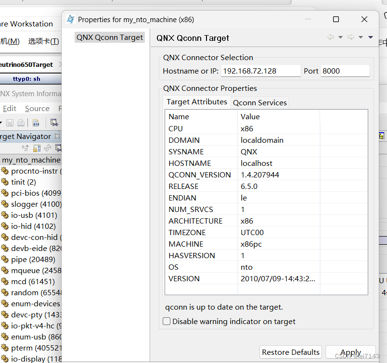Click the Restore Defaults button
Screen dimensions: 387x363
(x=290, y=352)
